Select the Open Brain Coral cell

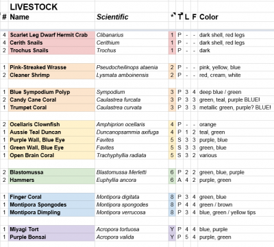[52, 155]
